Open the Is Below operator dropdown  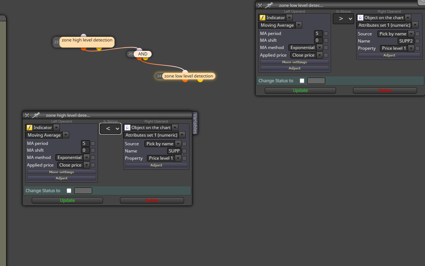[110, 129]
